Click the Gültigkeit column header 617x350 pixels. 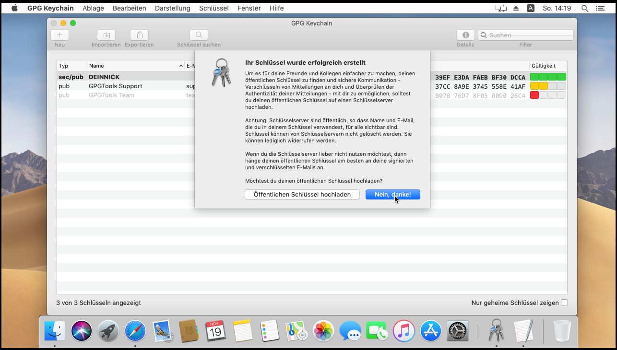547,66
